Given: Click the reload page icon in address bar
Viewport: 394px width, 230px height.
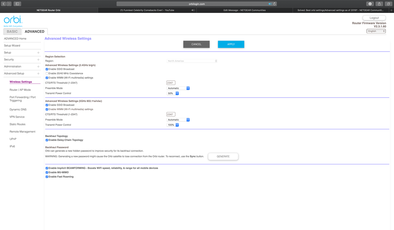Looking at the screenshot, I should [274, 4].
